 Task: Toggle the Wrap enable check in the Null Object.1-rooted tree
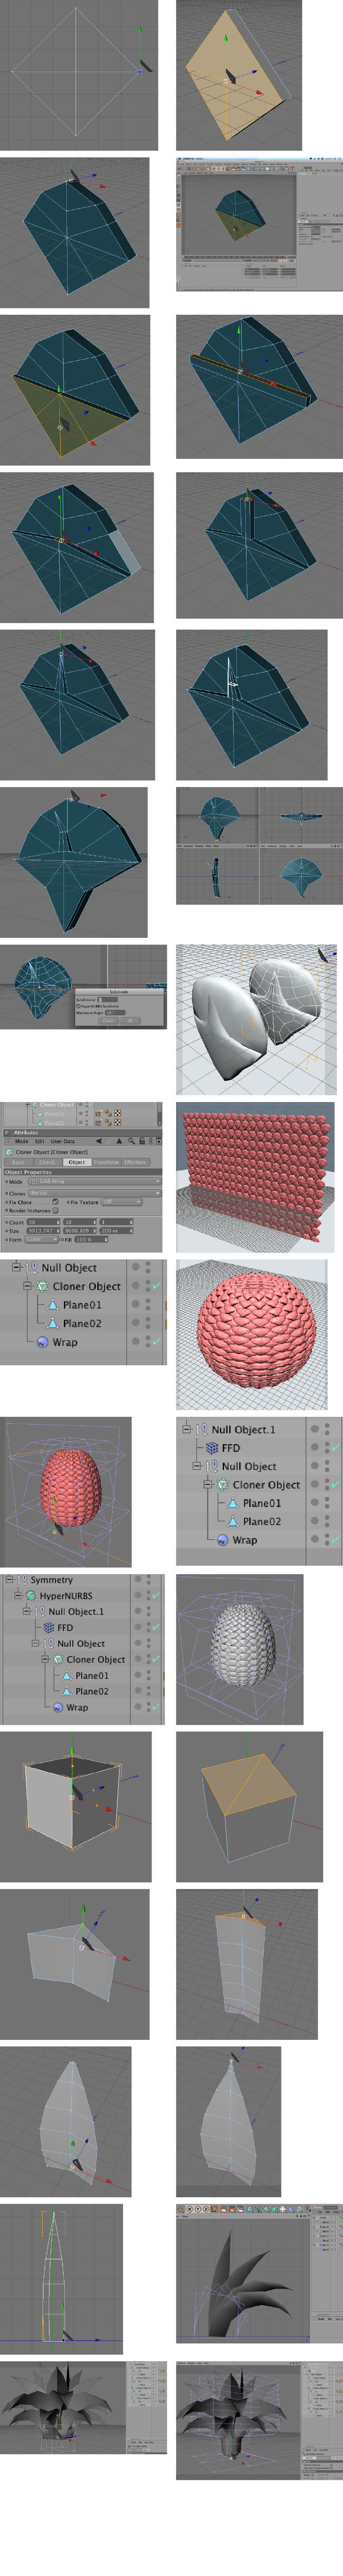(336, 1540)
